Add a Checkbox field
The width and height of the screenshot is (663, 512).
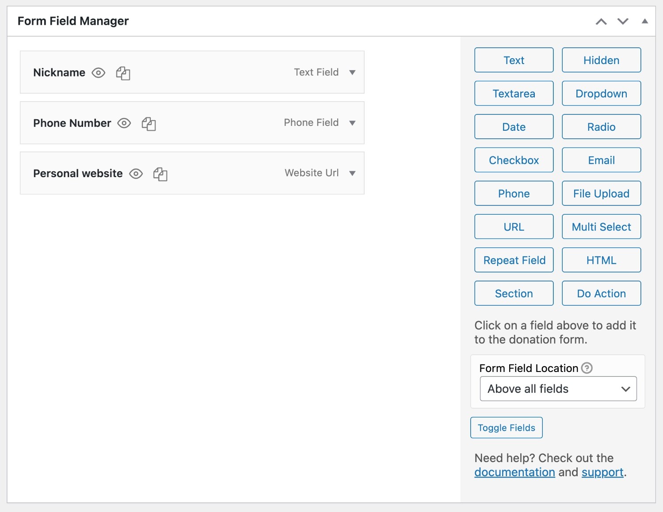pos(514,160)
